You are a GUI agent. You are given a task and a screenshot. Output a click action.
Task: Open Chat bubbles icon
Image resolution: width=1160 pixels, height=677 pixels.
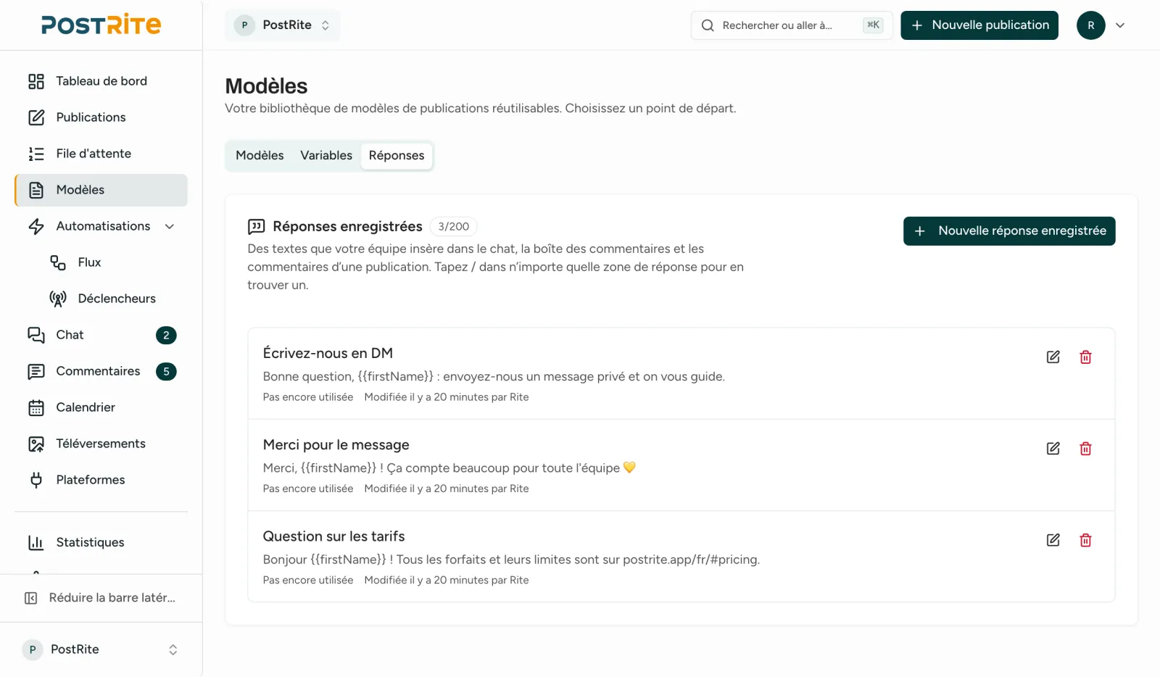tap(36, 335)
